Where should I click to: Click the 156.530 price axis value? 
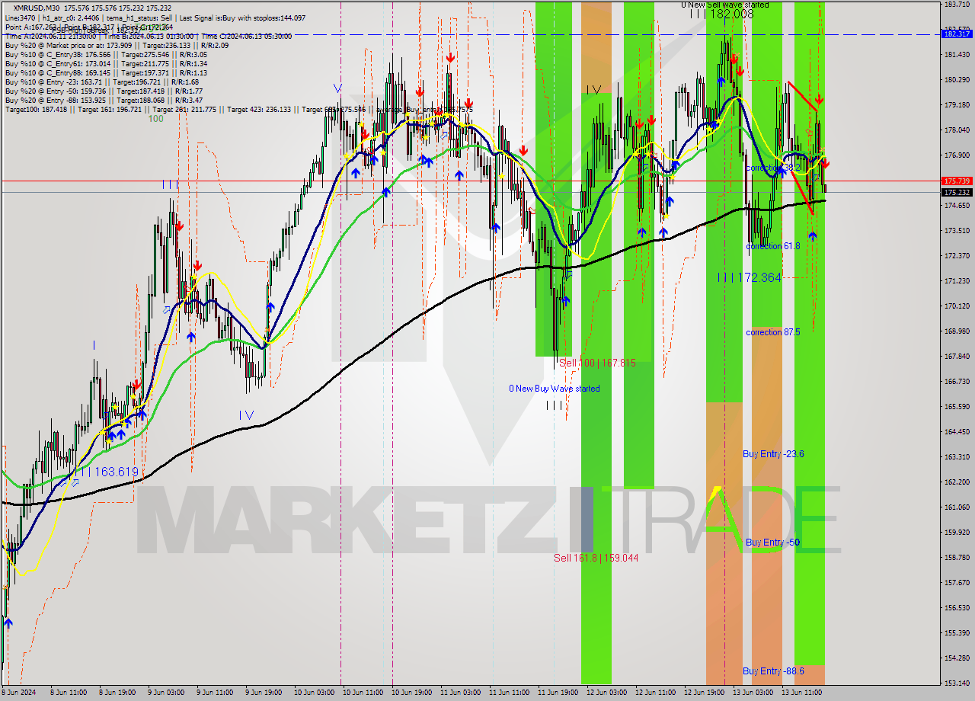[x=957, y=608]
